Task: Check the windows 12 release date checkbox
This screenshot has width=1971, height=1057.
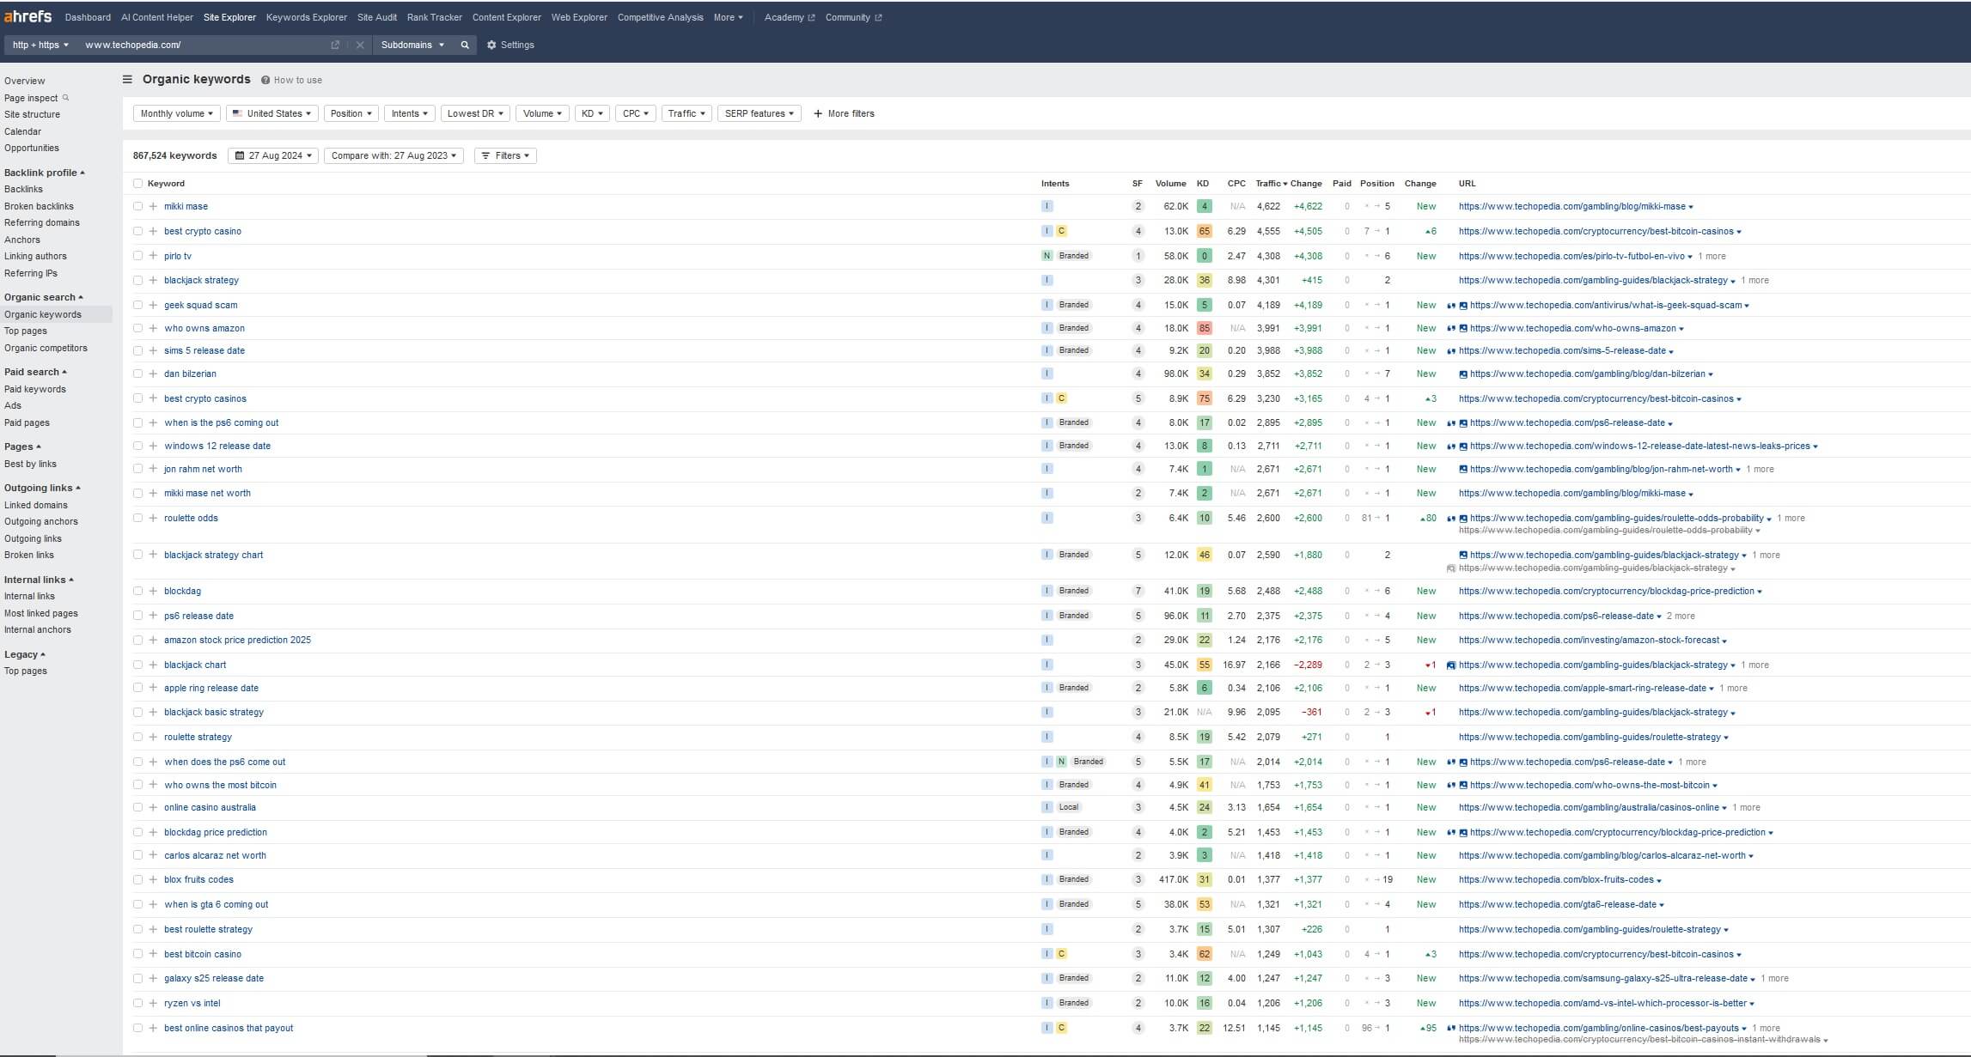Action: tap(137, 446)
